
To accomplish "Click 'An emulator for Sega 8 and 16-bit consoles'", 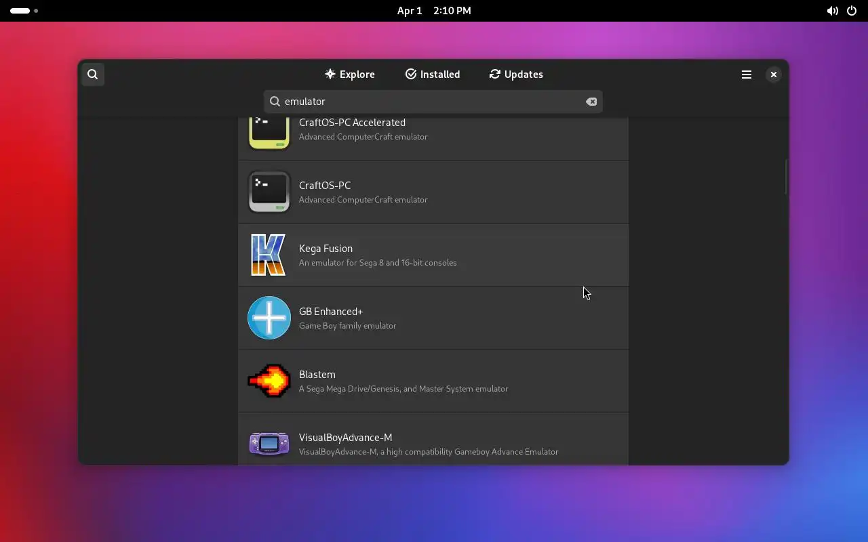I will pos(378,263).
